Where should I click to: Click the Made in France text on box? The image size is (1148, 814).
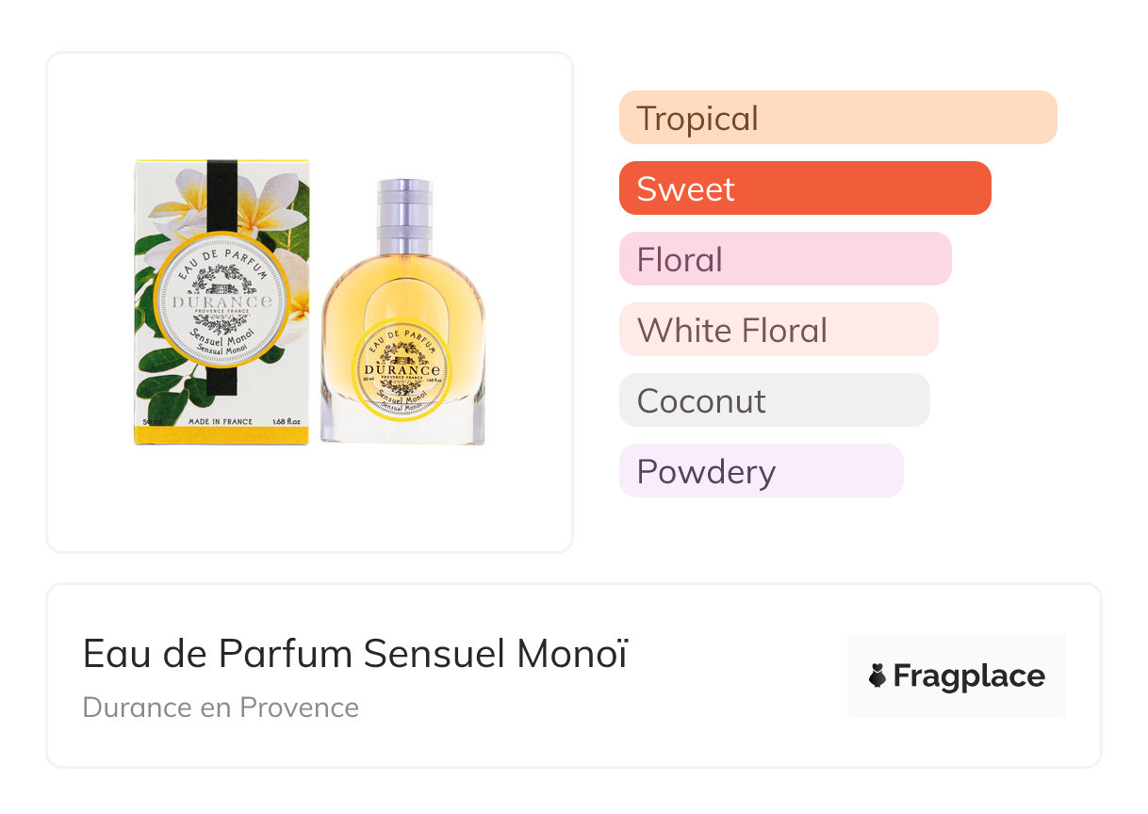tap(221, 420)
